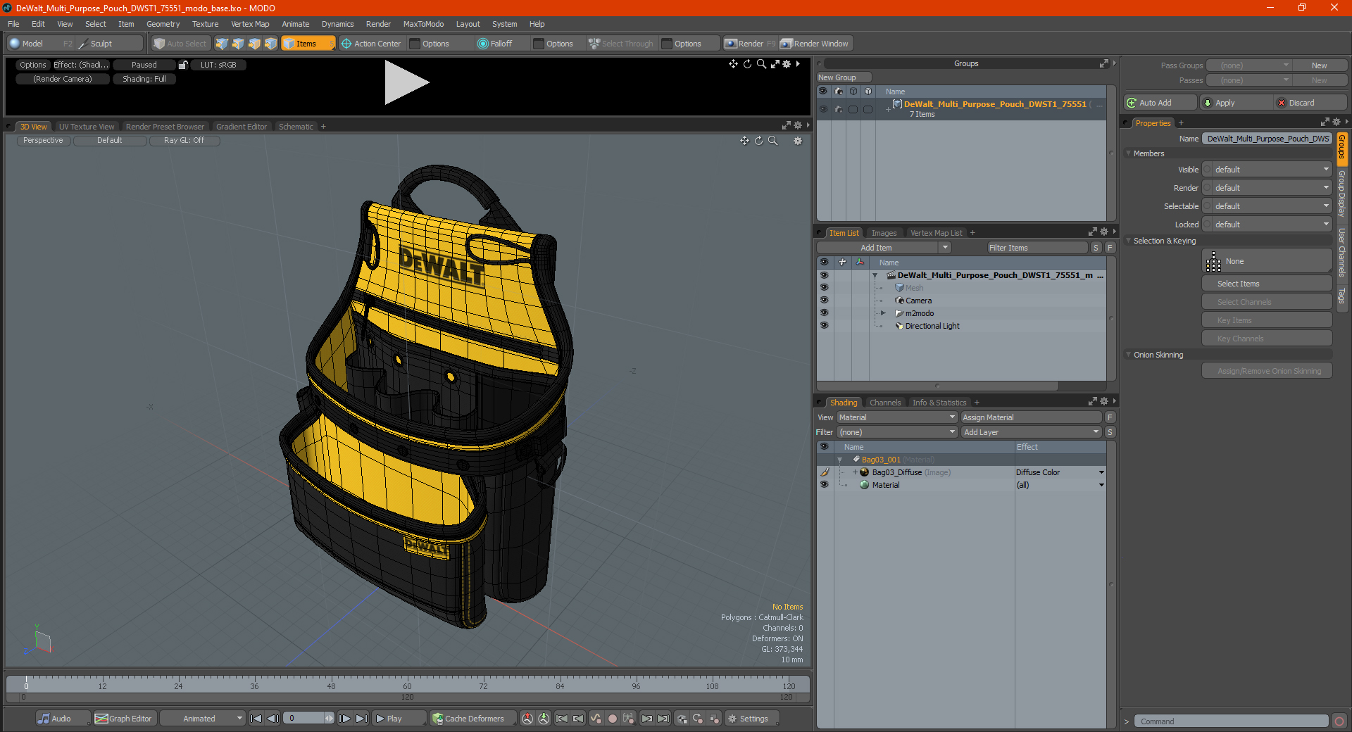Toggle the preview lock icon
The width and height of the screenshot is (1352, 732).
[183, 65]
